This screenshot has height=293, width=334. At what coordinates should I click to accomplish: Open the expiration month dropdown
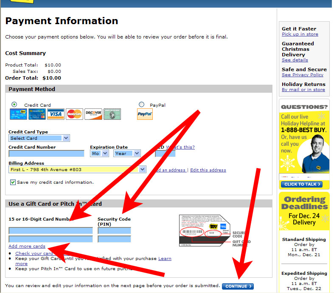(x=99, y=153)
